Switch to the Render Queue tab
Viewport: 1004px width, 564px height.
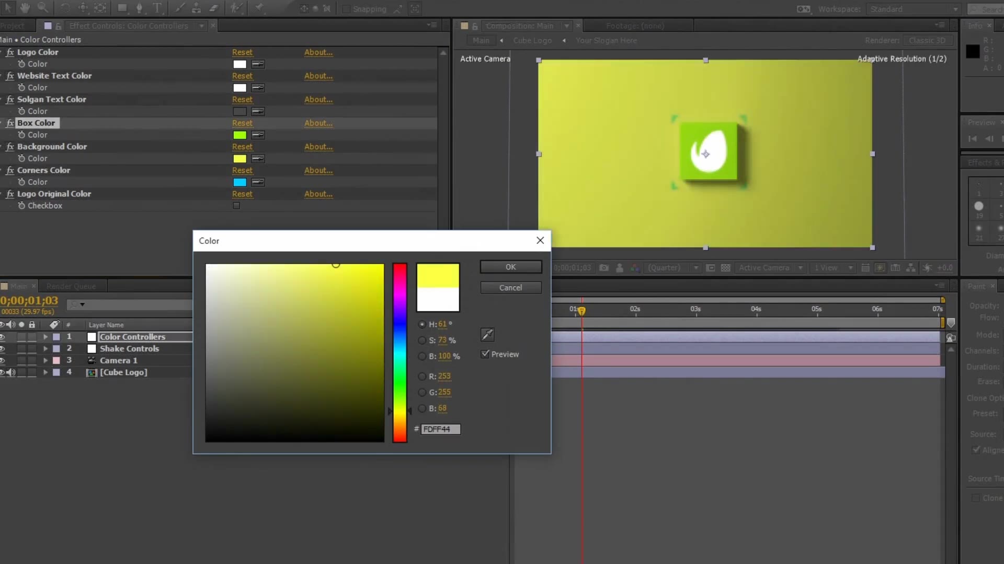coord(71,286)
